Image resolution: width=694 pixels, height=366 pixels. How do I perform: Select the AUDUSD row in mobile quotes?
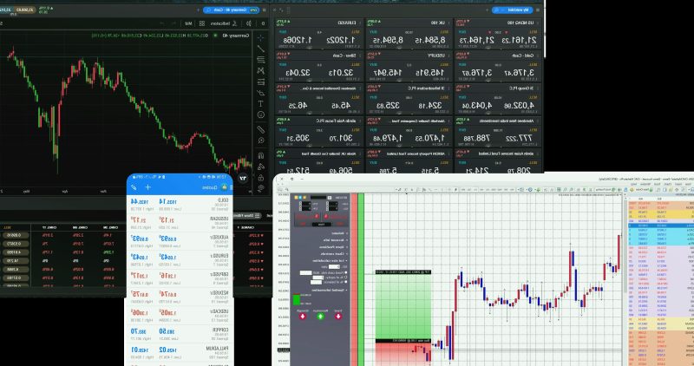pyautogui.click(x=180, y=242)
